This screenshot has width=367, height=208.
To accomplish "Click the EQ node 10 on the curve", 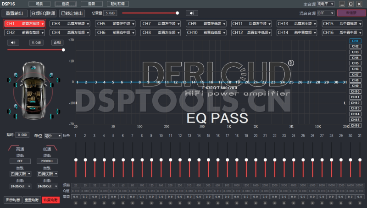I will tap(158, 82).
